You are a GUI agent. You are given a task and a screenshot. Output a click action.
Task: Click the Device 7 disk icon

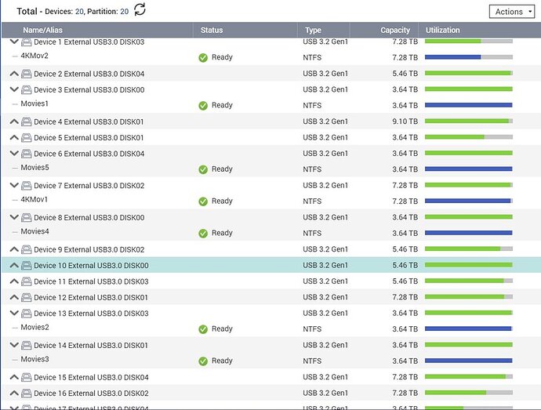tap(27, 186)
